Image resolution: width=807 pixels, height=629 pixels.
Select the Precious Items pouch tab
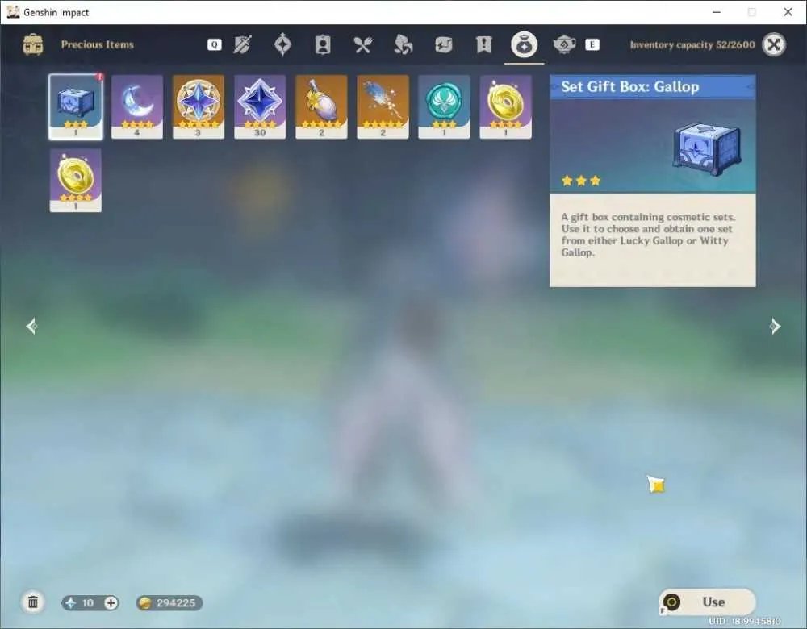coord(524,44)
